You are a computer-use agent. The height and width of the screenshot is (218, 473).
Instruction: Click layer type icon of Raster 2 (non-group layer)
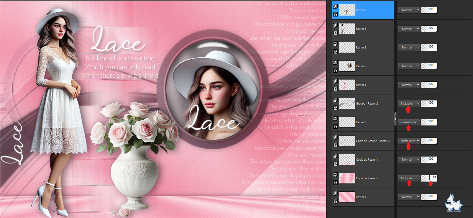[335, 62]
